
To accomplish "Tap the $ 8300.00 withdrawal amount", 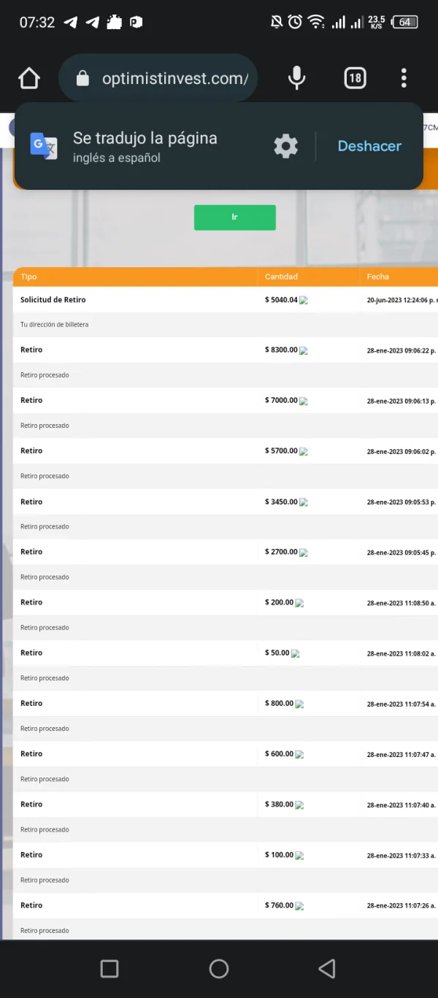I will click(x=281, y=350).
